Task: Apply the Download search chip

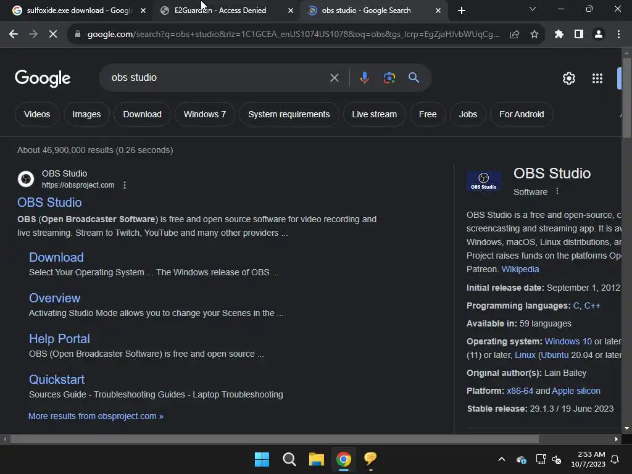Action: 143,114
